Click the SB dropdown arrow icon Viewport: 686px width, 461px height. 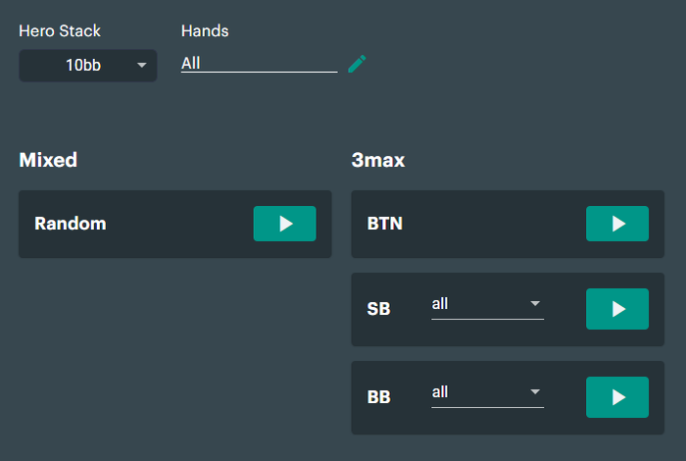[535, 303]
